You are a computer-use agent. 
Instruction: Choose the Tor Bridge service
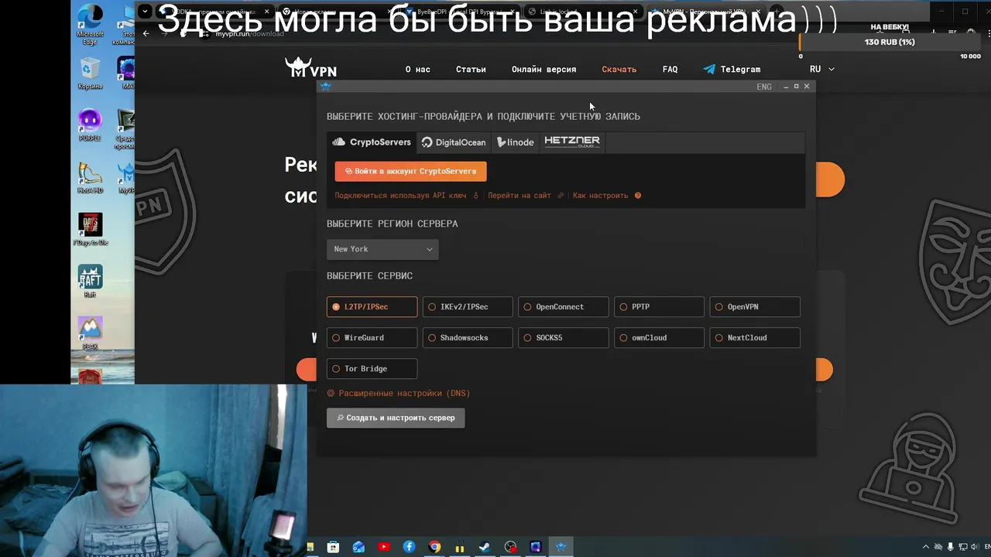(372, 369)
